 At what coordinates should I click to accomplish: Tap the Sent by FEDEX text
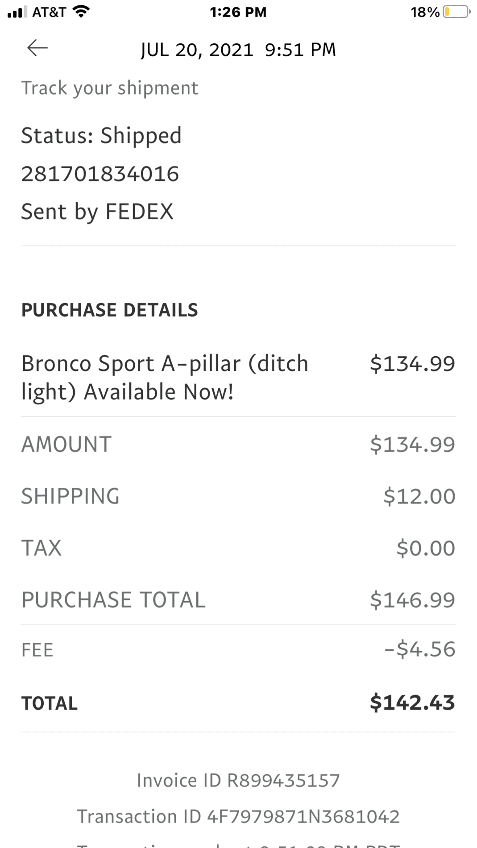[97, 212]
